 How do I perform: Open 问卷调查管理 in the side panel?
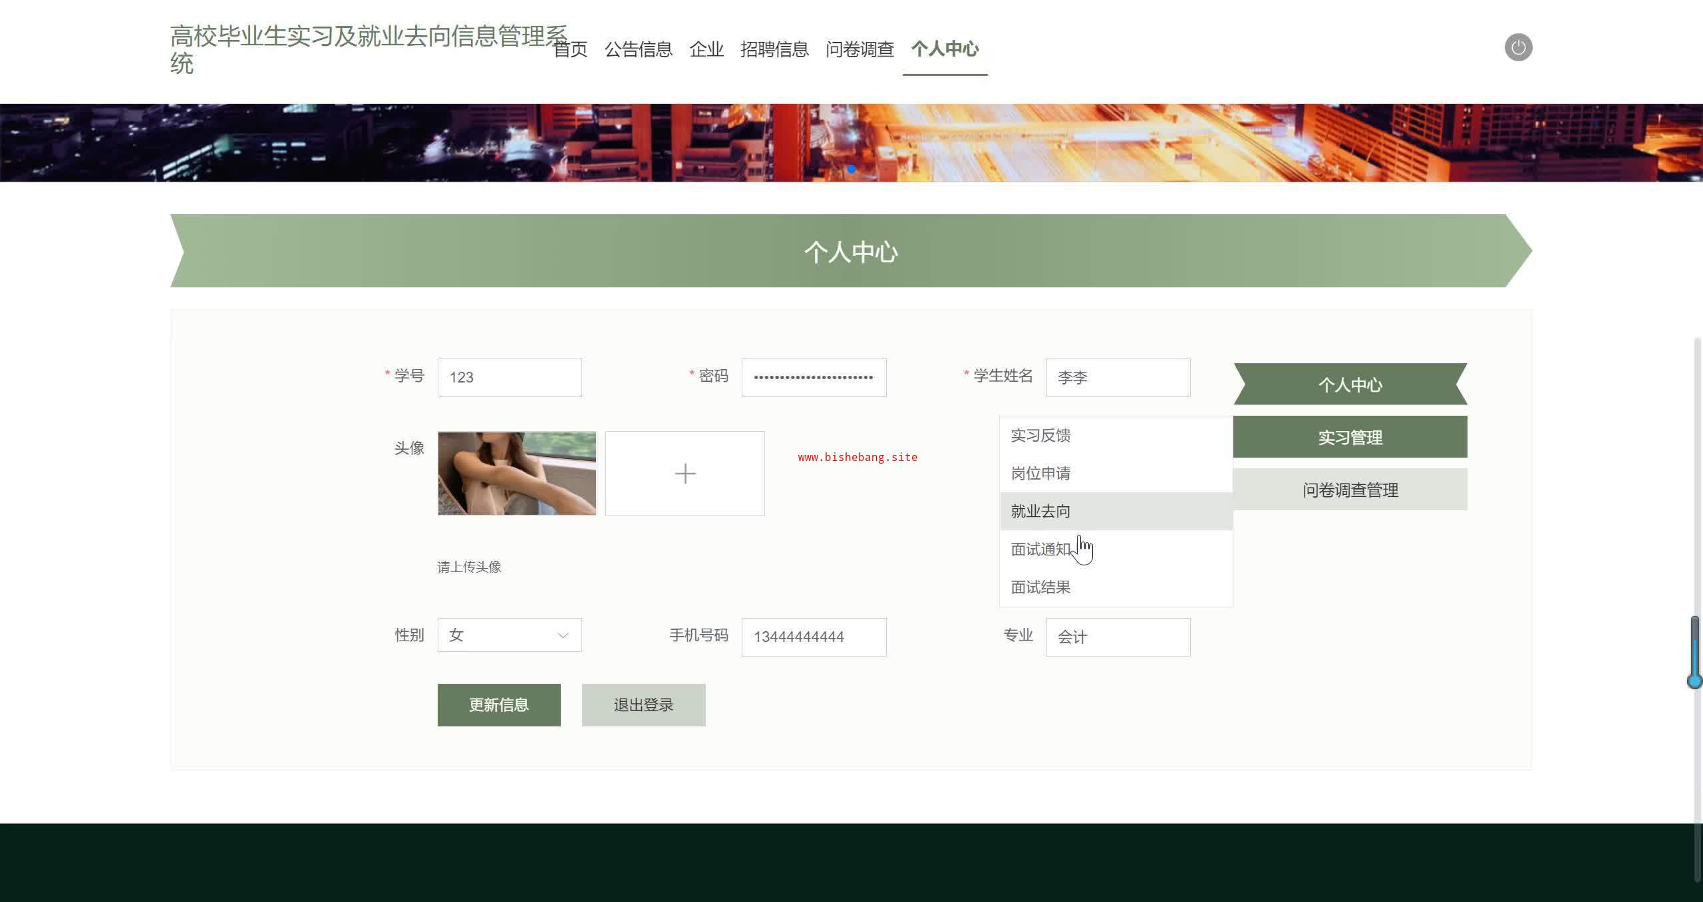pyautogui.click(x=1350, y=490)
